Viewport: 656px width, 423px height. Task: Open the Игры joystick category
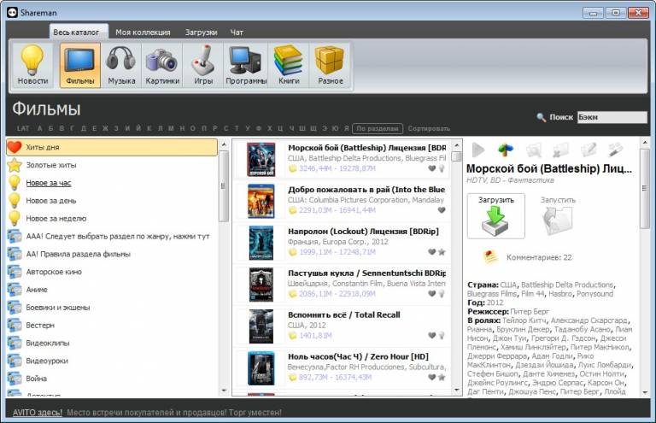coord(203,65)
